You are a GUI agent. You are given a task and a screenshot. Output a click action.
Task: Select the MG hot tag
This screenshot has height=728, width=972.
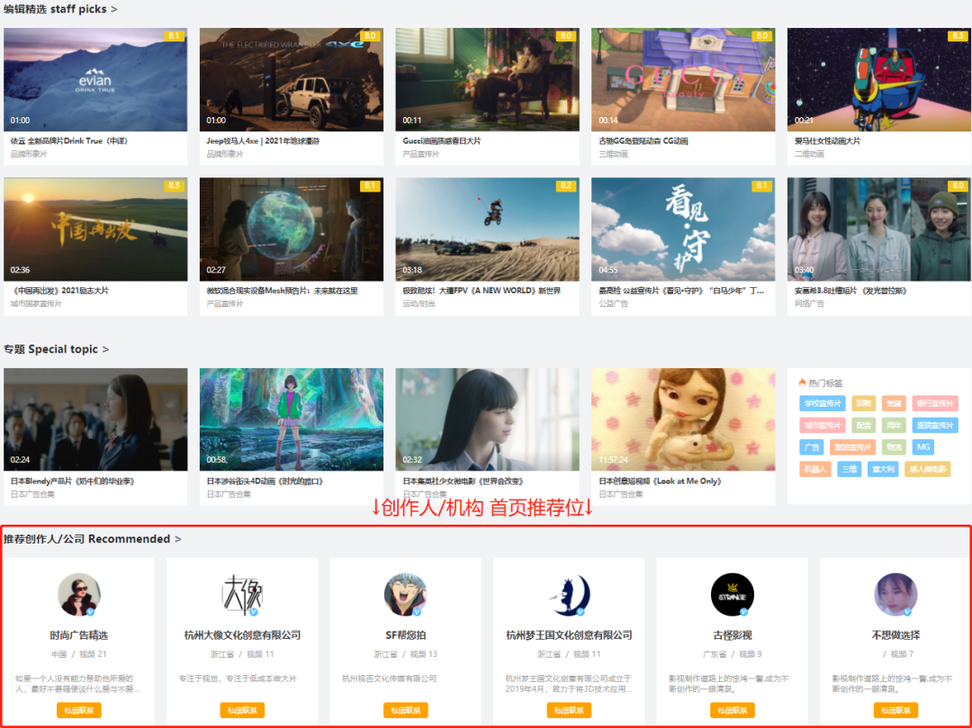[x=922, y=447]
